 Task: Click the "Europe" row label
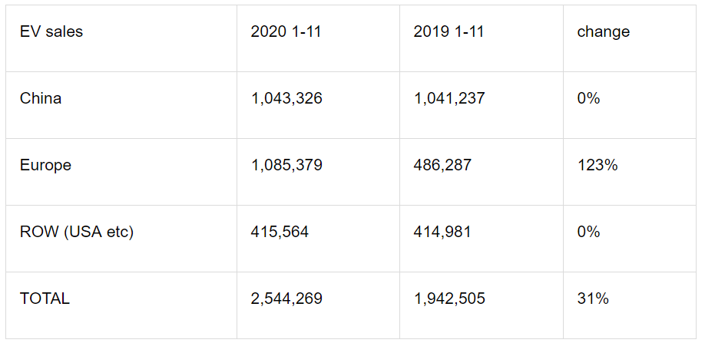click(x=45, y=165)
